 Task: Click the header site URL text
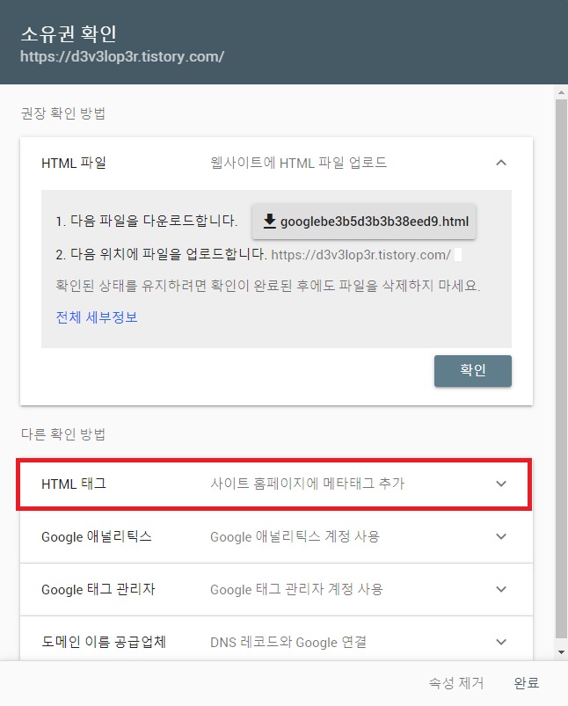[x=122, y=57]
